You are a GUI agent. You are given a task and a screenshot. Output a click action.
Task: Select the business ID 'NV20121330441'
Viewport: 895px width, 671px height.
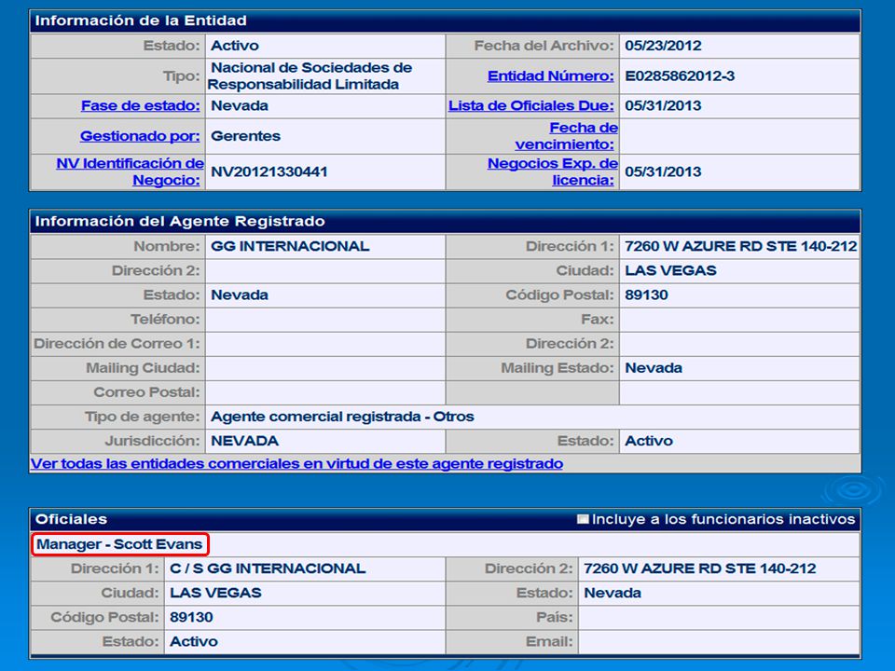268,171
